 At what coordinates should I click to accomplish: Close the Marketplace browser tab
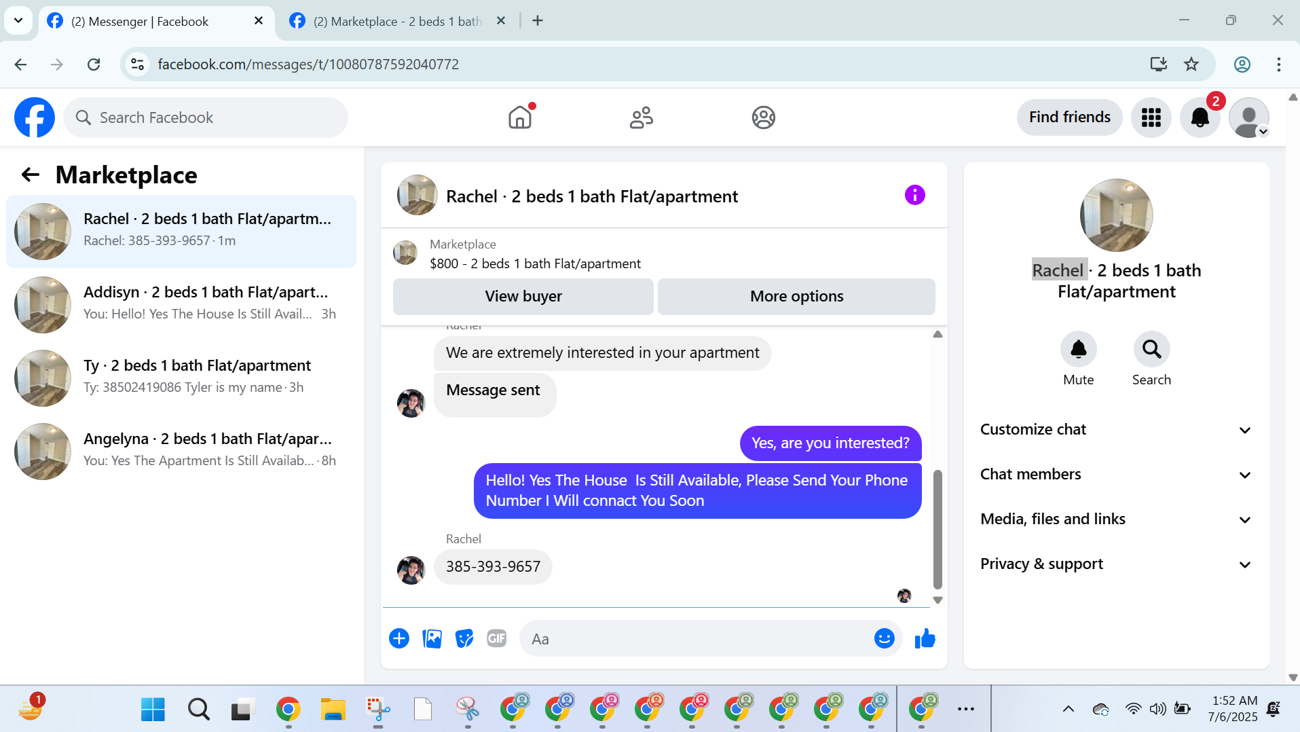pos(501,21)
